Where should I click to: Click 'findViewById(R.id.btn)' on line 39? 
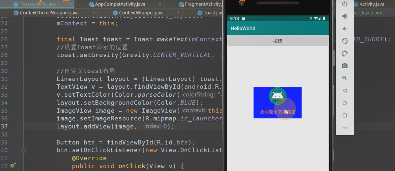(x=149, y=143)
